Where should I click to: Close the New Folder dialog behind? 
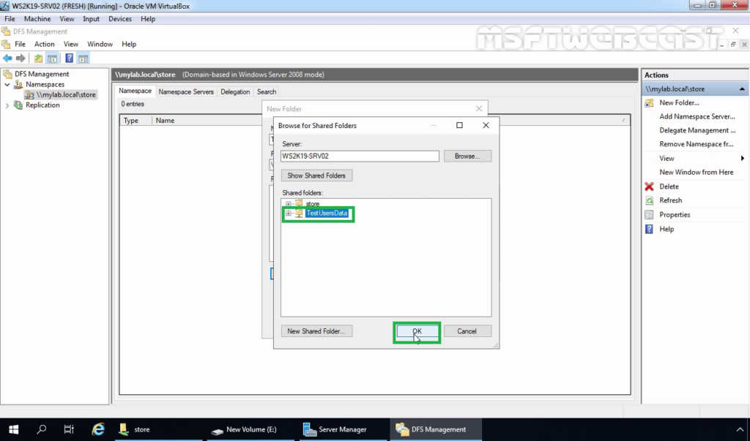tap(479, 109)
